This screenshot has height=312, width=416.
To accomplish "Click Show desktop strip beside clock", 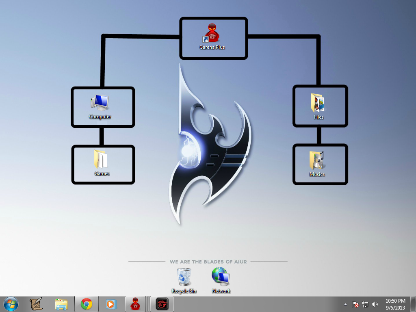I will click(x=413, y=304).
